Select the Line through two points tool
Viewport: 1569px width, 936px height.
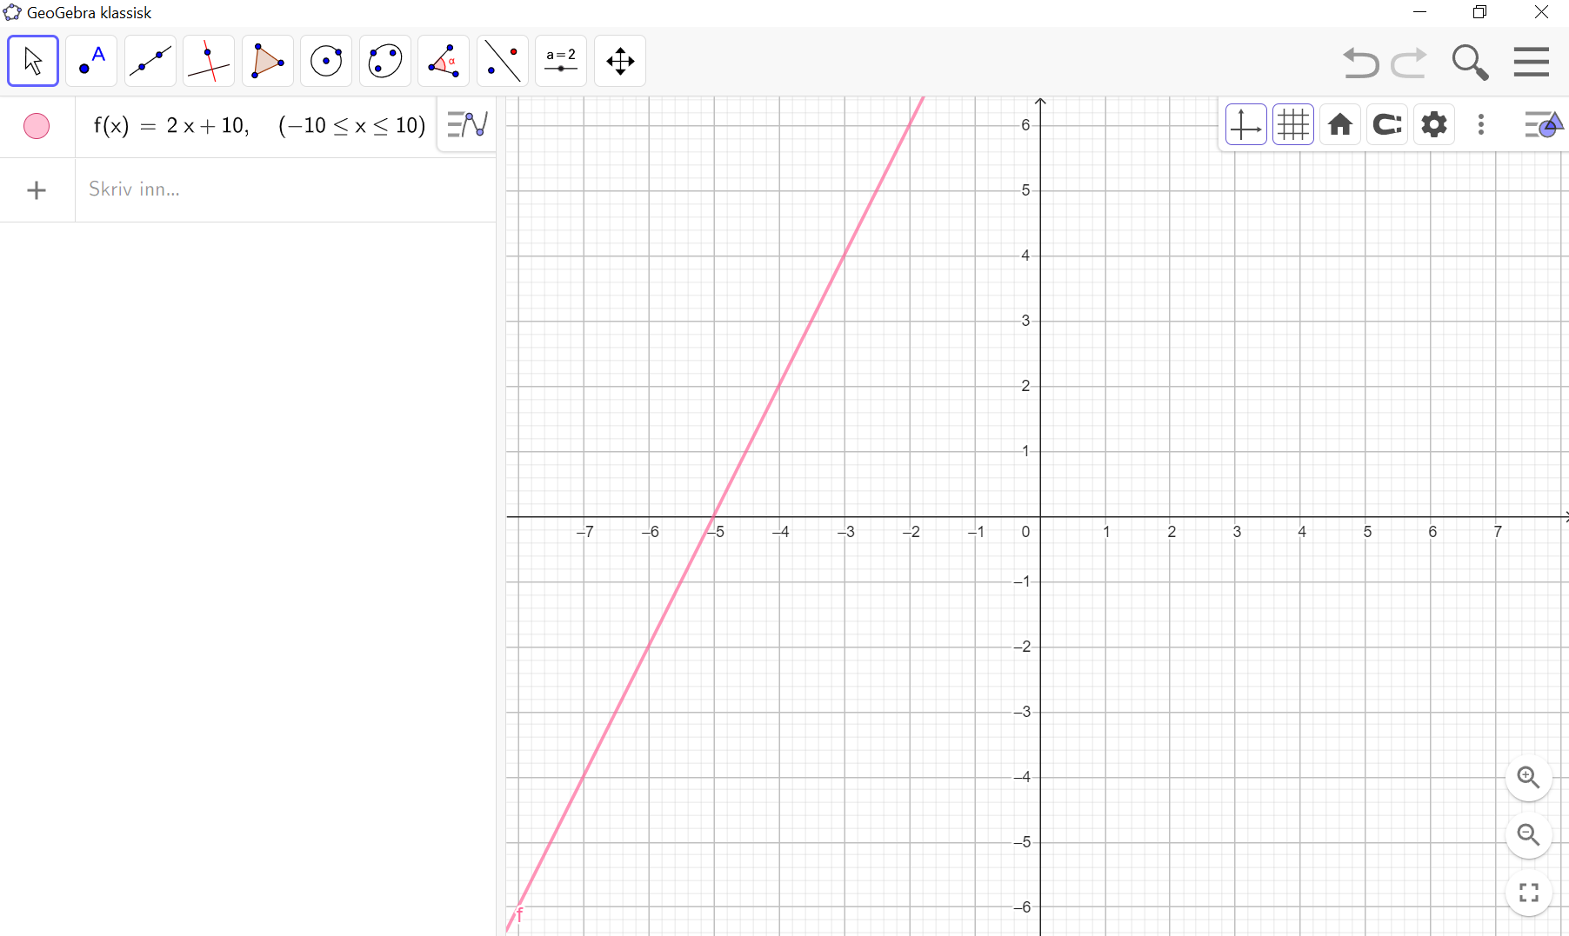point(150,61)
